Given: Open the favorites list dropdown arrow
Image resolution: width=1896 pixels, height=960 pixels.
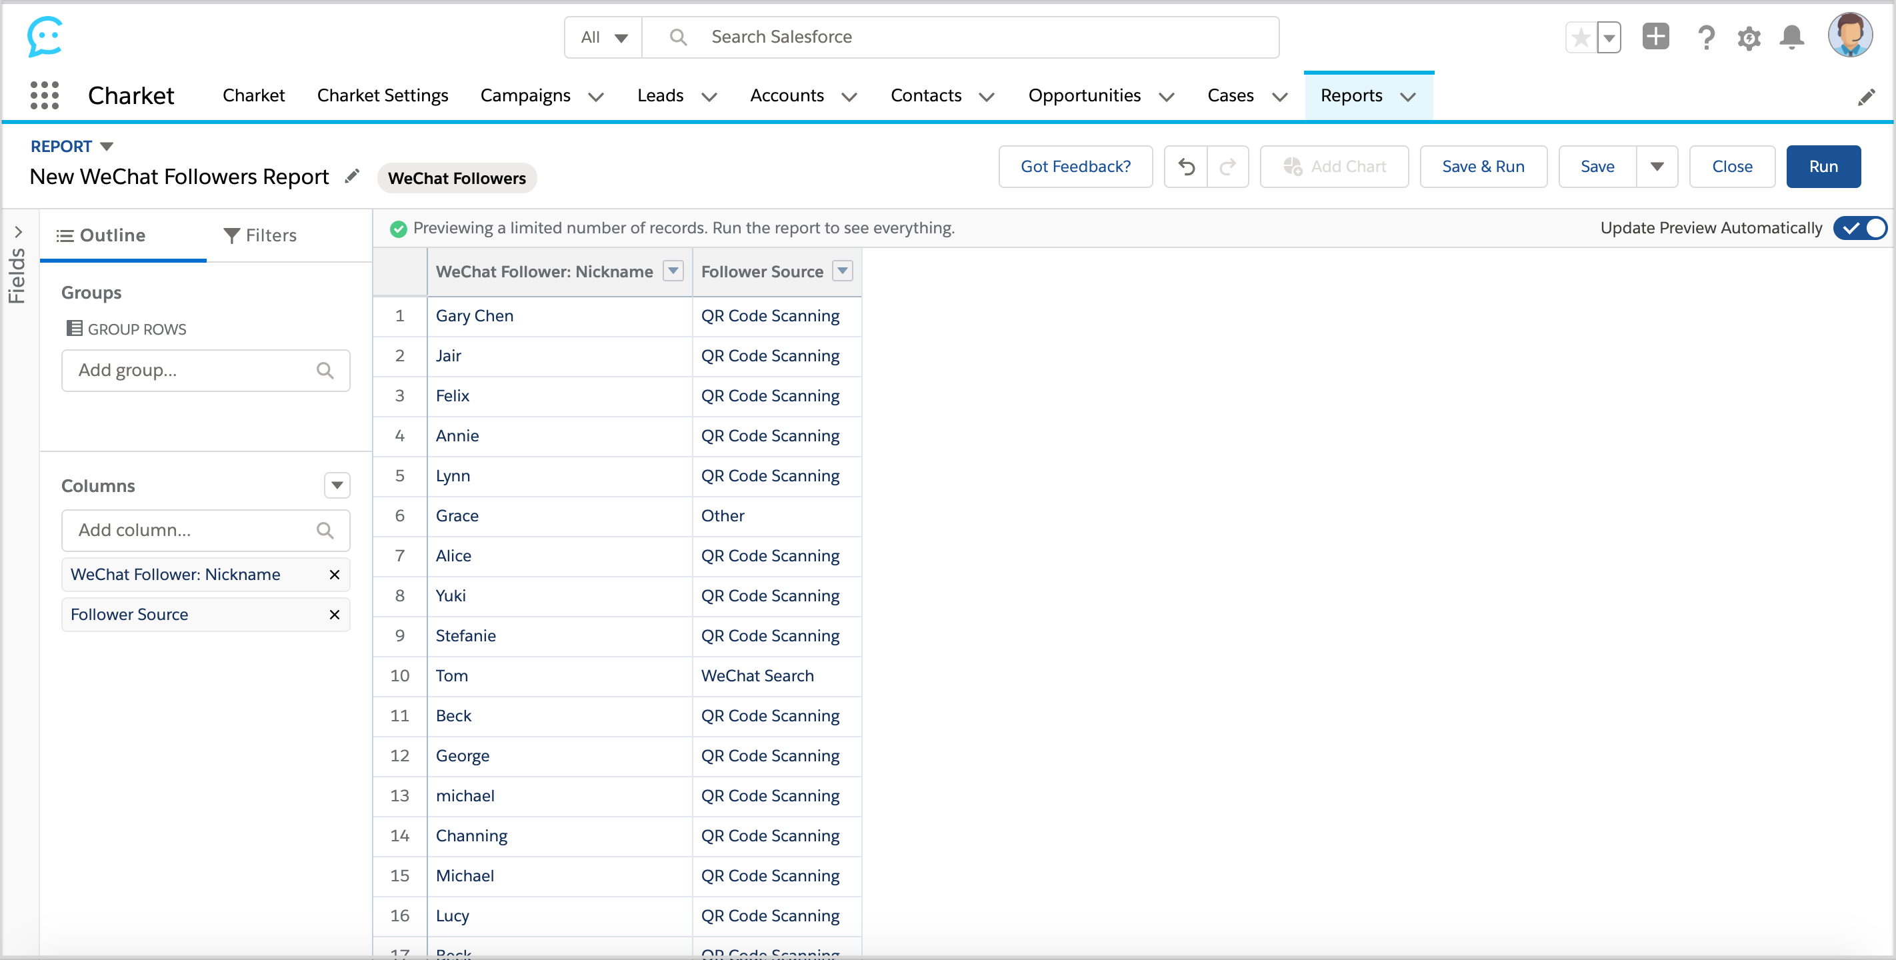Looking at the screenshot, I should click(1609, 37).
